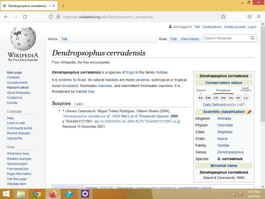Image resolution: width=265 pixels, height=199 pixels.
Task: Open Recent changes sidebar link
Action: (x=19, y=133)
